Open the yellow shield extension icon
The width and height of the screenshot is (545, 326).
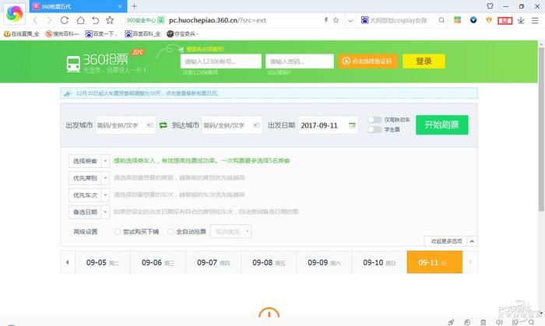[x=489, y=20]
